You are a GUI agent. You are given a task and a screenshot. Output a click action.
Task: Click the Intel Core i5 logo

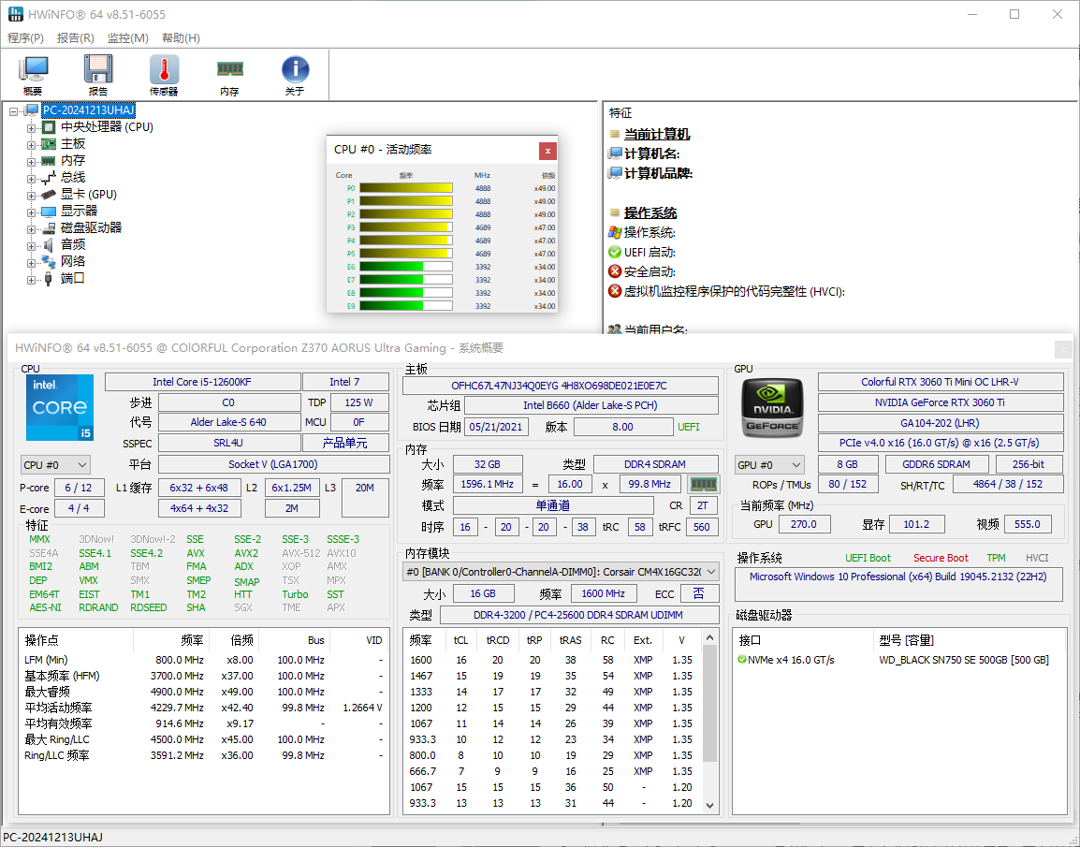pos(60,408)
